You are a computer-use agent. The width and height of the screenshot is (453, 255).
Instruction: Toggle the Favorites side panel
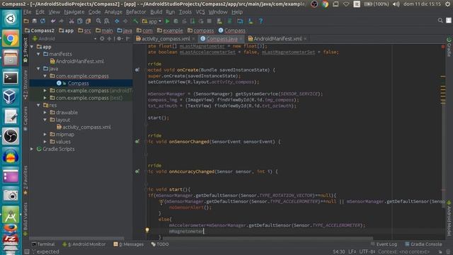tap(25, 181)
